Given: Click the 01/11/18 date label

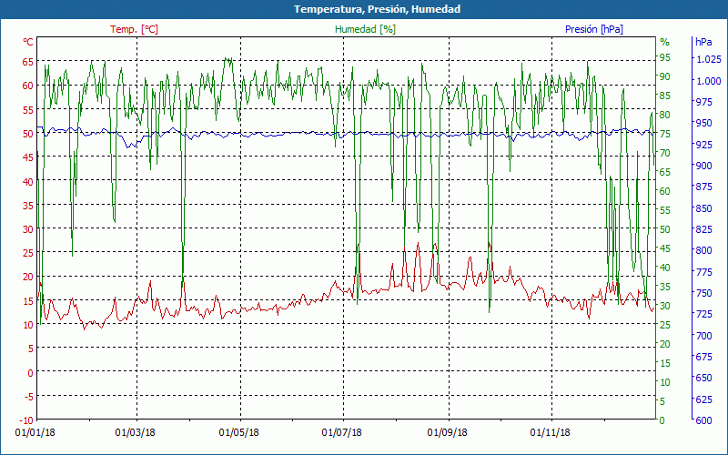Looking at the screenshot, I should tap(551, 433).
